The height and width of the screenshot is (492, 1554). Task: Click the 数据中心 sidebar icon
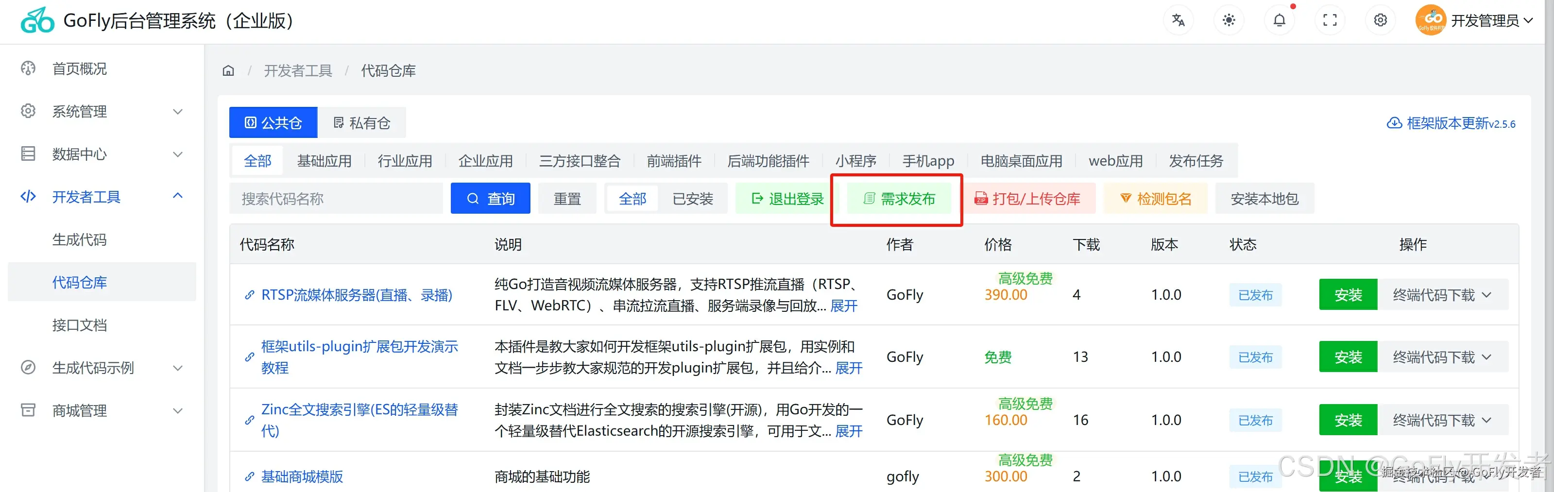pos(28,154)
